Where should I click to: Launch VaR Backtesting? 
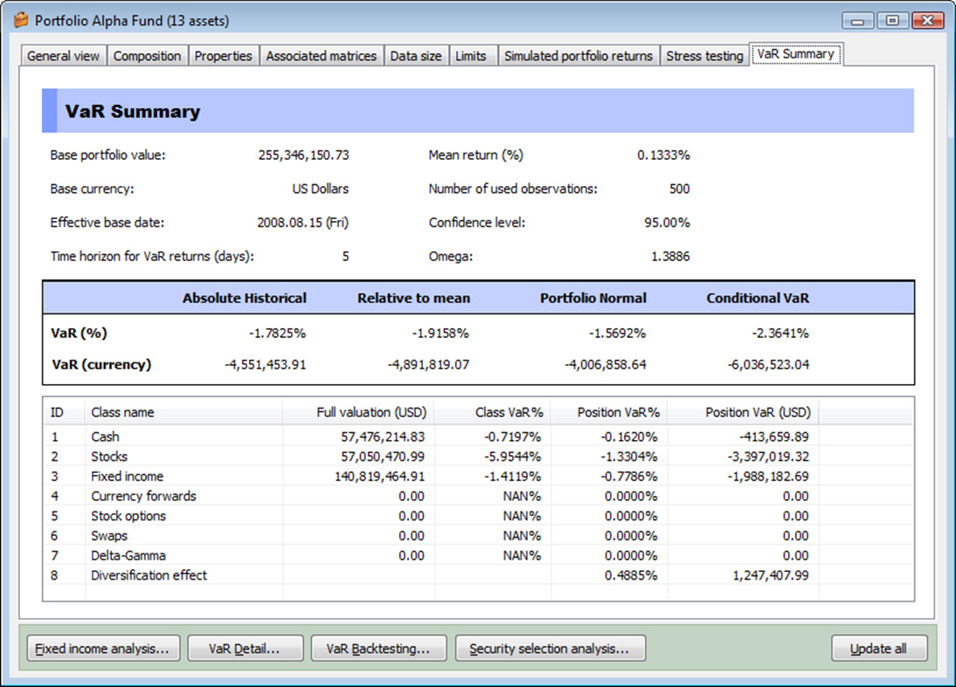378,649
